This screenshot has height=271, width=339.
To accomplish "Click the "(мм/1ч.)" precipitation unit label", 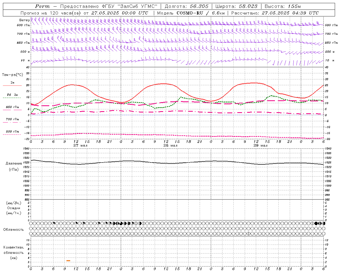I will (14, 213).
